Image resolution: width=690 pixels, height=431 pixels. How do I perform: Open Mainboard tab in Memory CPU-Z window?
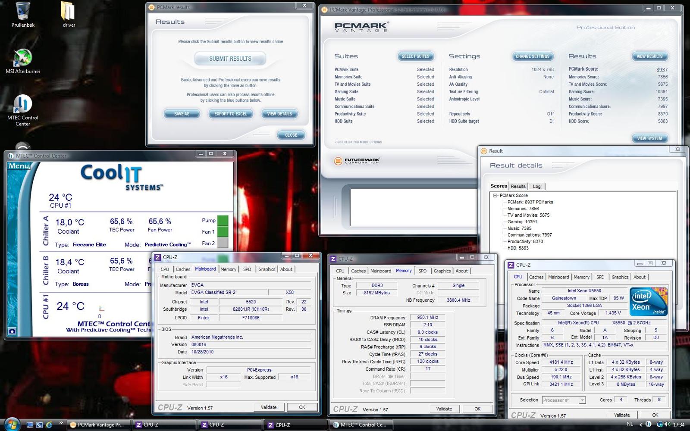[381, 271]
